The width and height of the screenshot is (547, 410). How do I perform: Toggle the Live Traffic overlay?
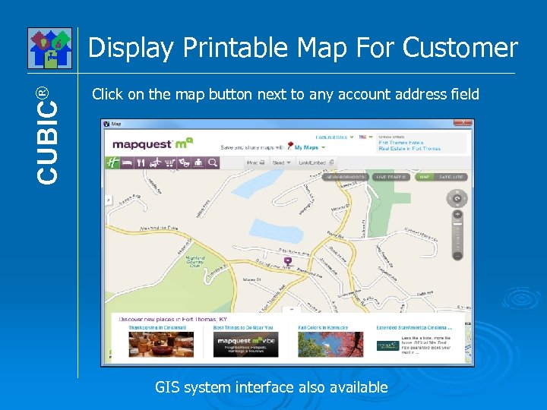(x=391, y=177)
